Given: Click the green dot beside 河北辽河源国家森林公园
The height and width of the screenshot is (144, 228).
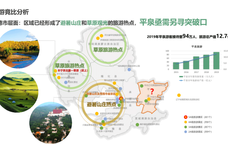Looking at the screenshot, I should coord(142,86).
